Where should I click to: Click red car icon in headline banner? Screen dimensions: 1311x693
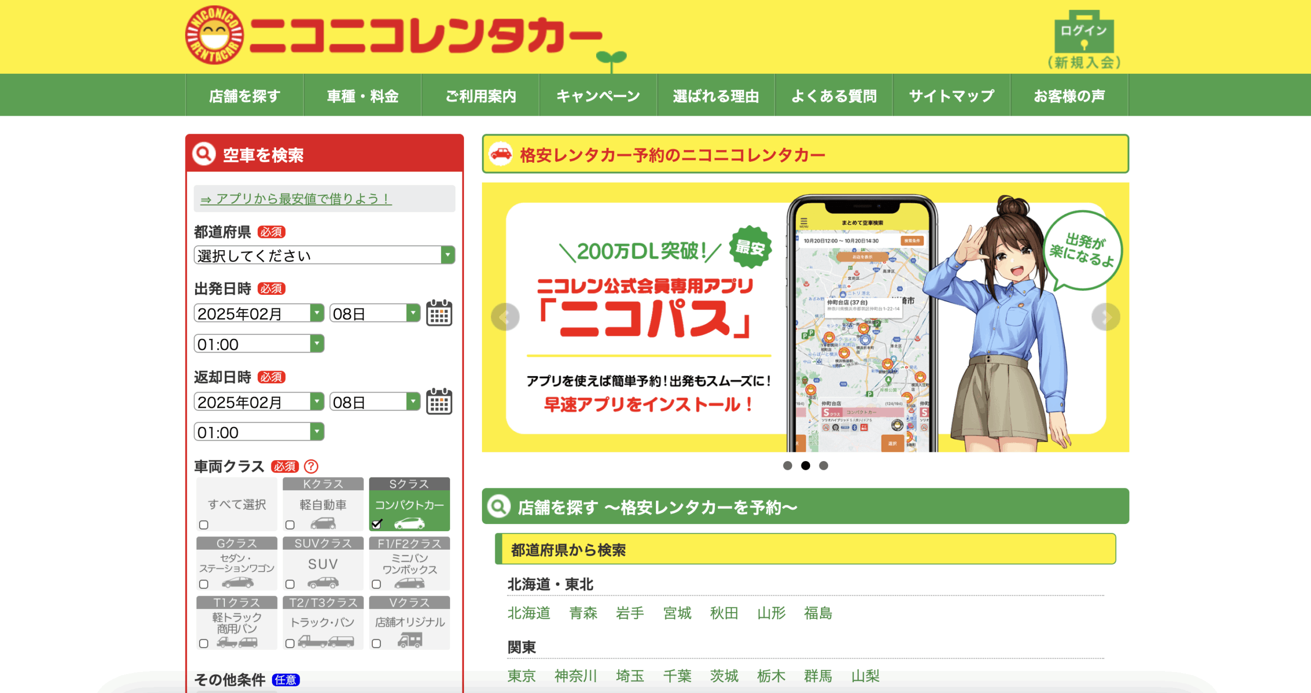pos(501,154)
